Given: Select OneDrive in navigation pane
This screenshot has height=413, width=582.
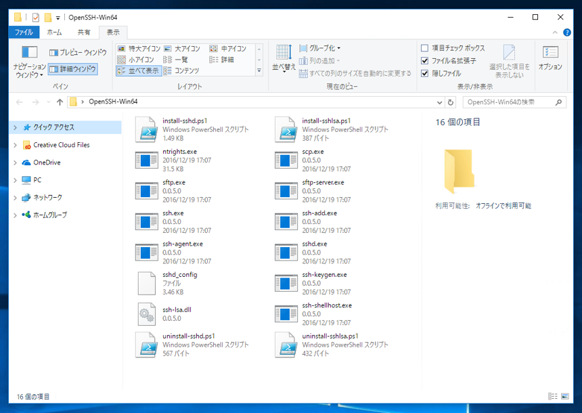Looking at the screenshot, I should pyautogui.click(x=47, y=162).
